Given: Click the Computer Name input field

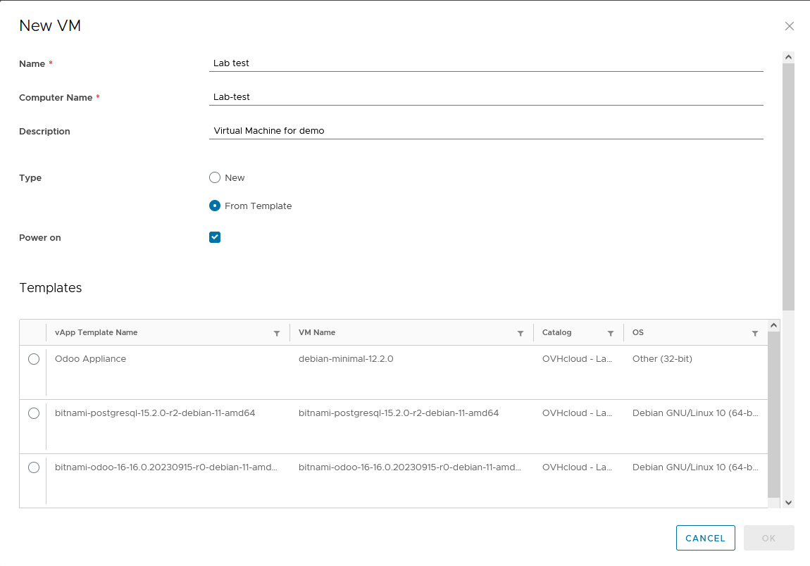Looking at the screenshot, I should point(486,96).
